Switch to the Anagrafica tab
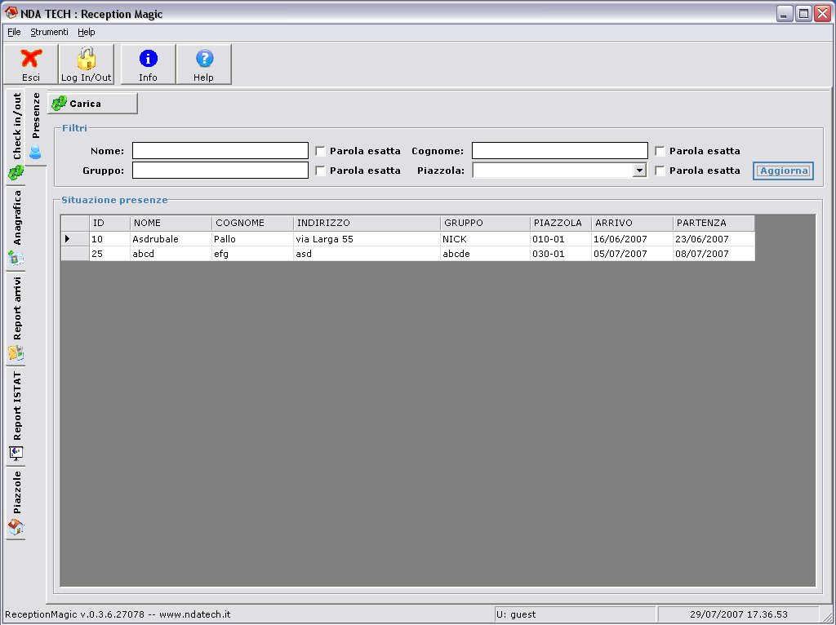The height and width of the screenshot is (625, 836). point(16,228)
